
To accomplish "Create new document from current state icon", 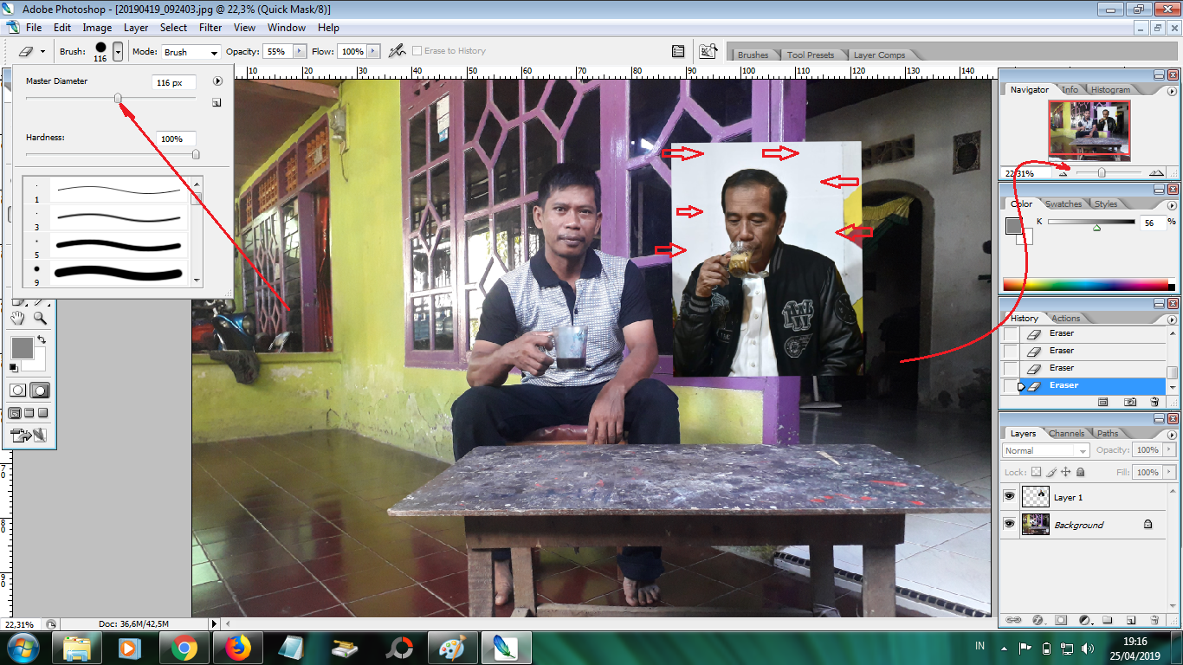I will 1102,402.
